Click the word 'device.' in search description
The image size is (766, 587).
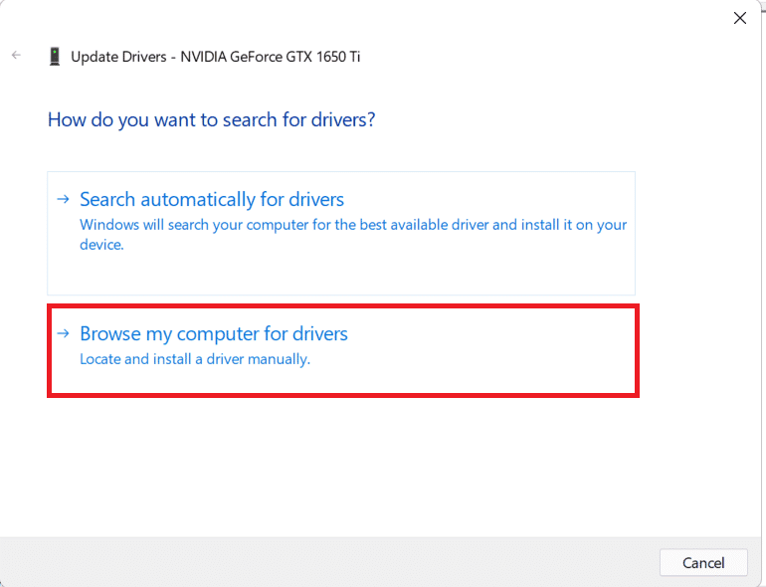tap(101, 245)
